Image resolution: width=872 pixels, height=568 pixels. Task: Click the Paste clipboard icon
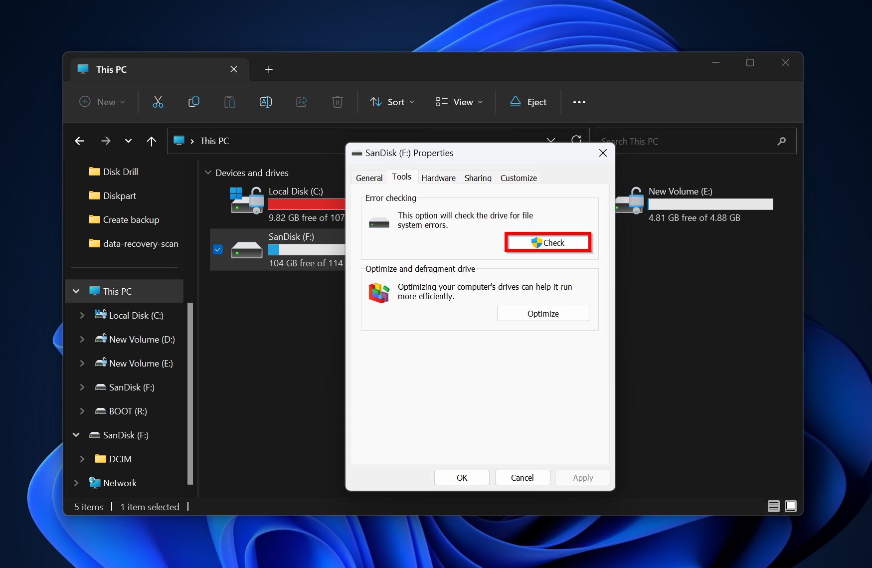coord(230,102)
